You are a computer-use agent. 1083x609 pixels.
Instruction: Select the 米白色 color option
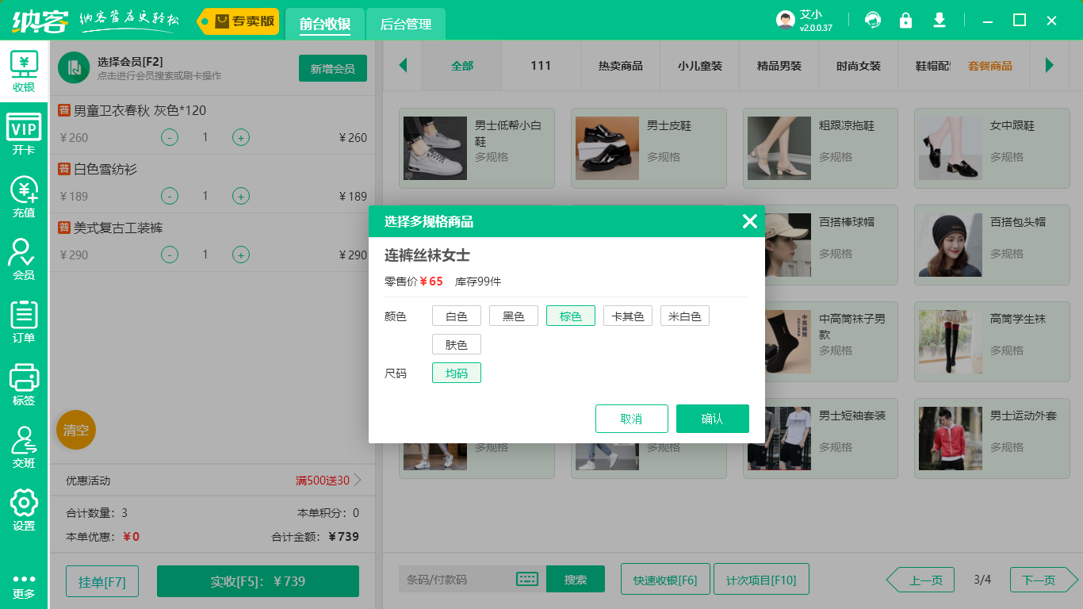coord(685,316)
